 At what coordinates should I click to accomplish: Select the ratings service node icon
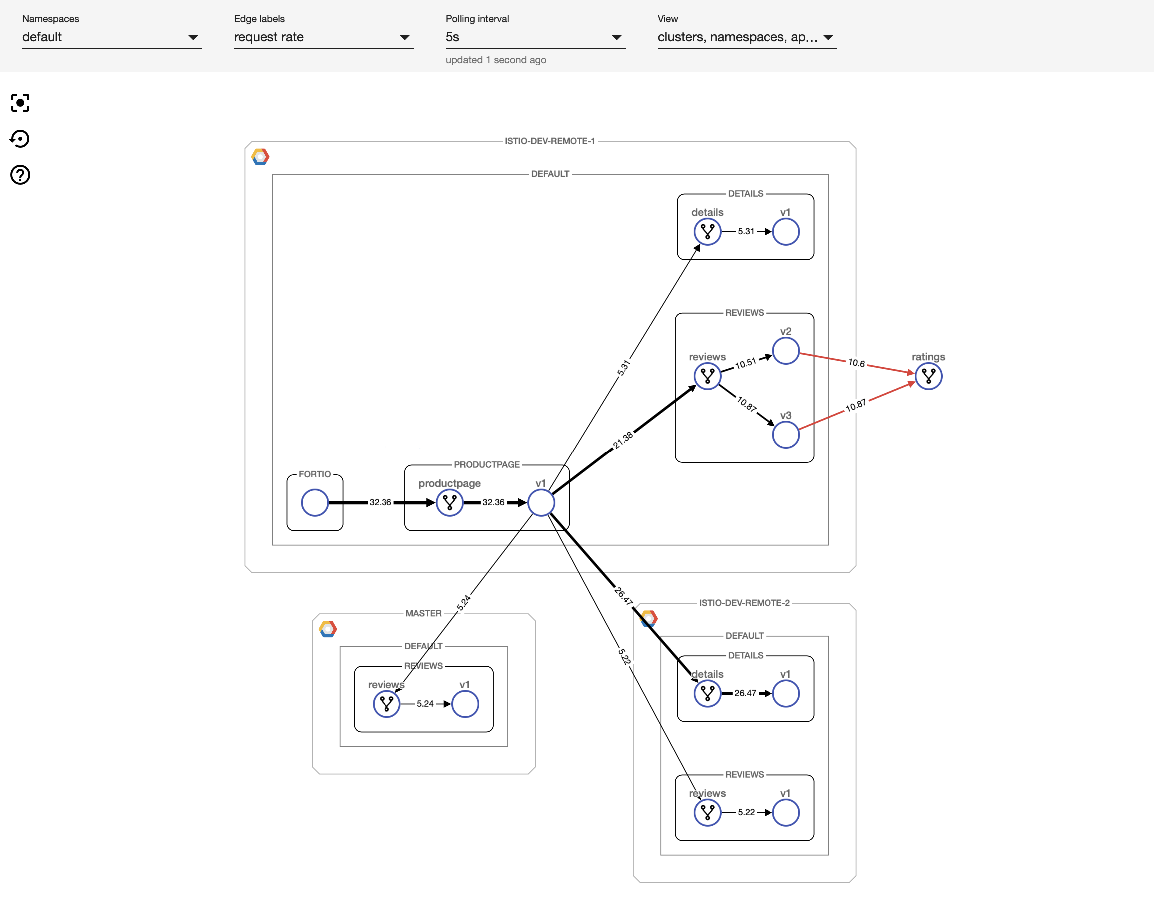tap(928, 376)
